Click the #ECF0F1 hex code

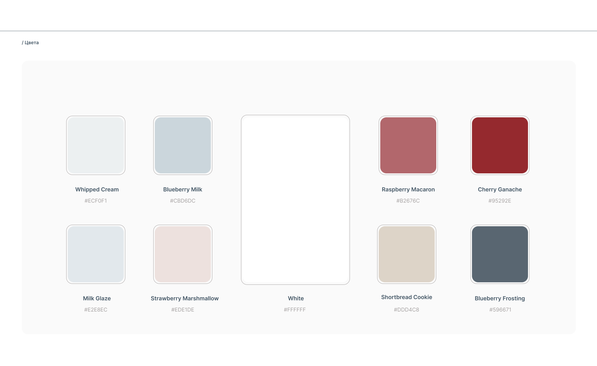click(x=96, y=201)
